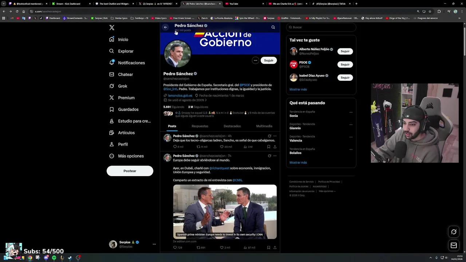Open Explorar in the sidebar

click(122, 51)
